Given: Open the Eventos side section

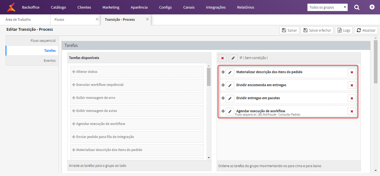Looking at the screenshot, I should (32, 61).
